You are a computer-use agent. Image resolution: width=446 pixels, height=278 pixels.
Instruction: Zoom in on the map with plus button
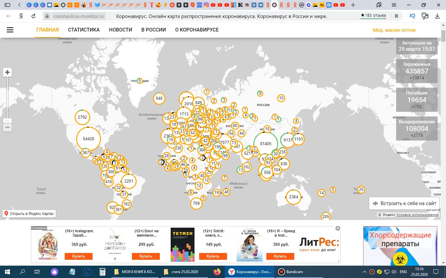point(7,72)
